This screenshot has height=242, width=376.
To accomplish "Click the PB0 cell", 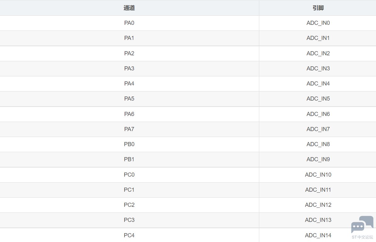I will 129,144.
